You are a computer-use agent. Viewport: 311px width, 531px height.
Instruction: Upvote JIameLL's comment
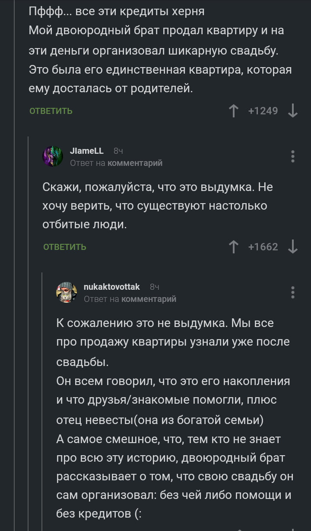point(234,247)
